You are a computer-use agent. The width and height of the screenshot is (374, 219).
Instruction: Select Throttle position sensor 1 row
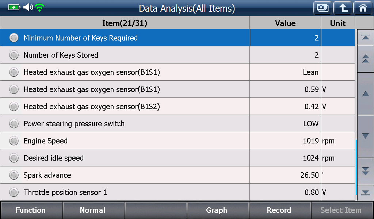point(178,192)
